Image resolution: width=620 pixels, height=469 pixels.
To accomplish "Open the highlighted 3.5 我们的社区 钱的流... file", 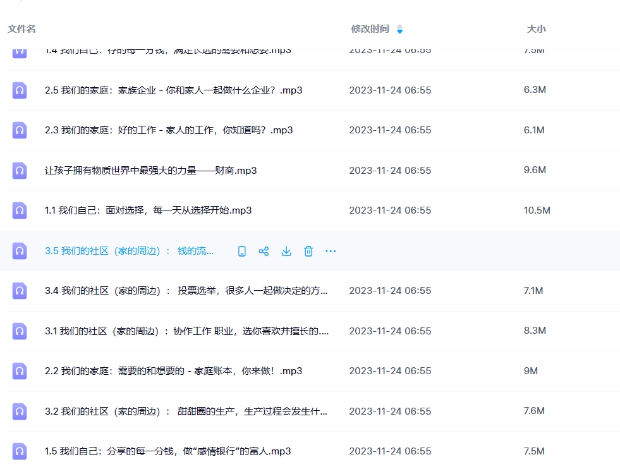I will [130, 251].
